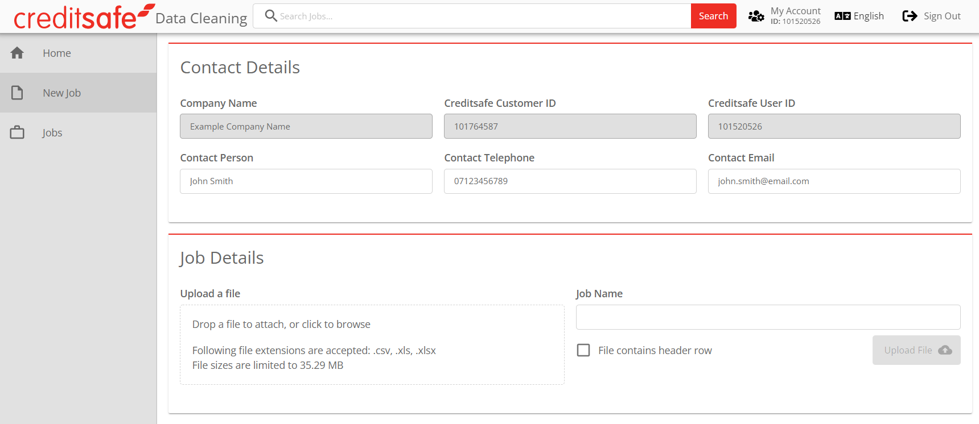This screenshot has height=424, width=979.
Task: Click the Job Name label
Action: [599, 293]
